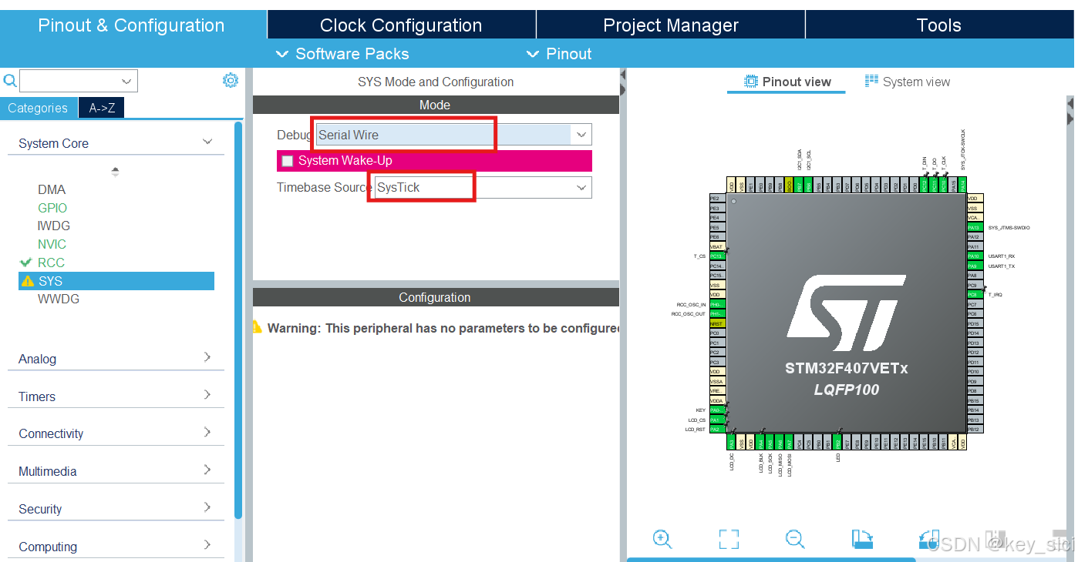Viewport: 1078px width, 562px height.
Task: Open GPIO settings
Action: pos(52,208)
